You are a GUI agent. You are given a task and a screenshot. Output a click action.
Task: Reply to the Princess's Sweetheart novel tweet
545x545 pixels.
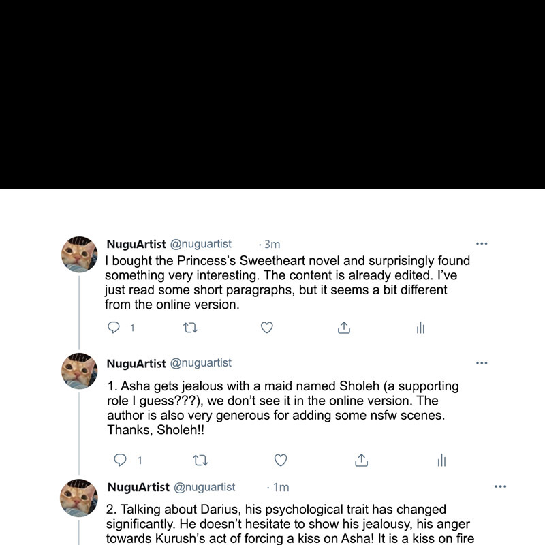coord(114,328)
